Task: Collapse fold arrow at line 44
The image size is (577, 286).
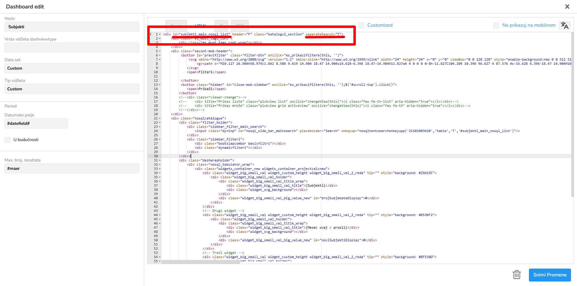Action: click(160, 215)
